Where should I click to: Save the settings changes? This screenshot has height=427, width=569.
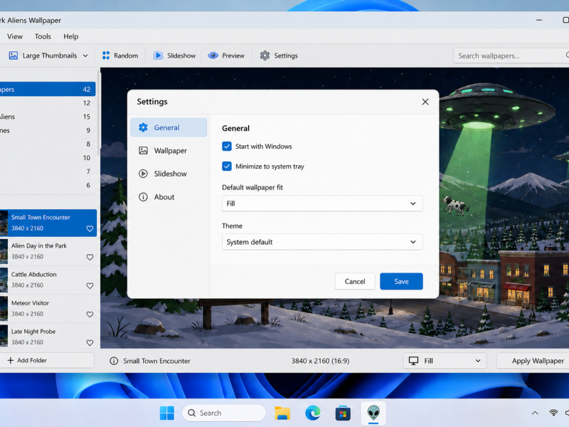(401, 281)
